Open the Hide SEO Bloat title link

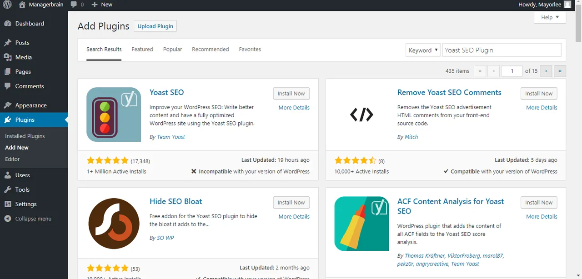point(176,201)
